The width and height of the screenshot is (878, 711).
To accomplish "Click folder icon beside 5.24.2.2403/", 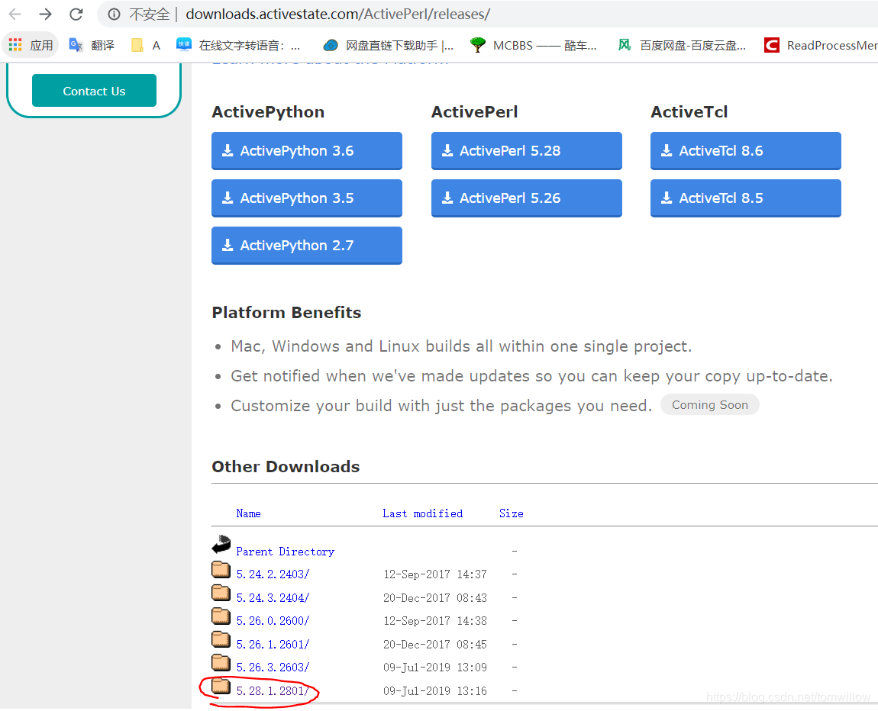I will [221, 569].
